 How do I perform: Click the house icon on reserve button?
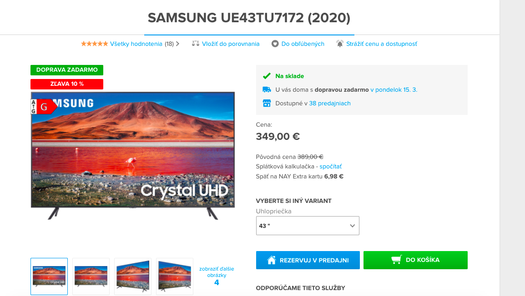pyautogui.click(x=272, y=260)
